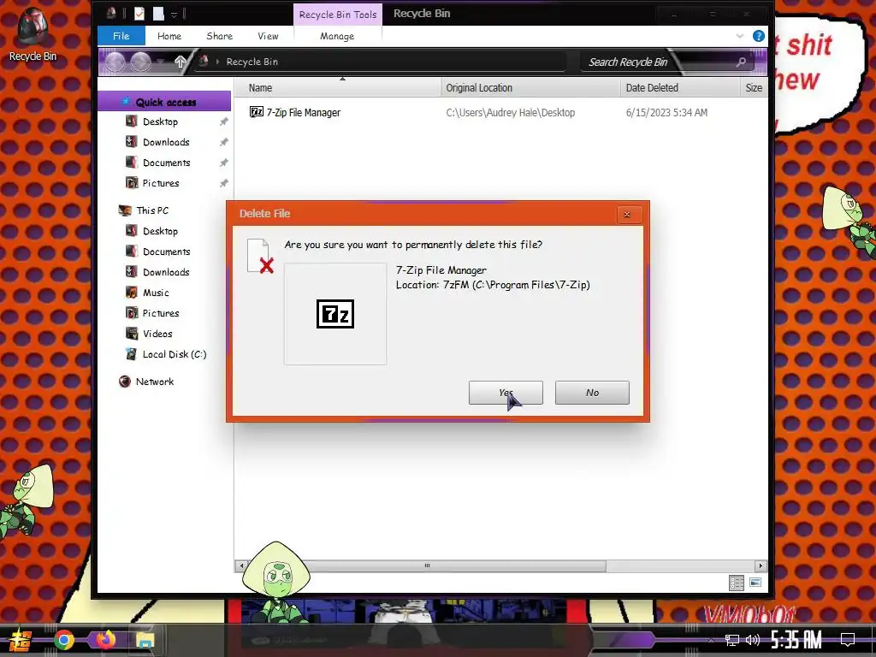Click horizontal scrollbar right arrow
Screen dimensions: 876x657
point(761,566)
